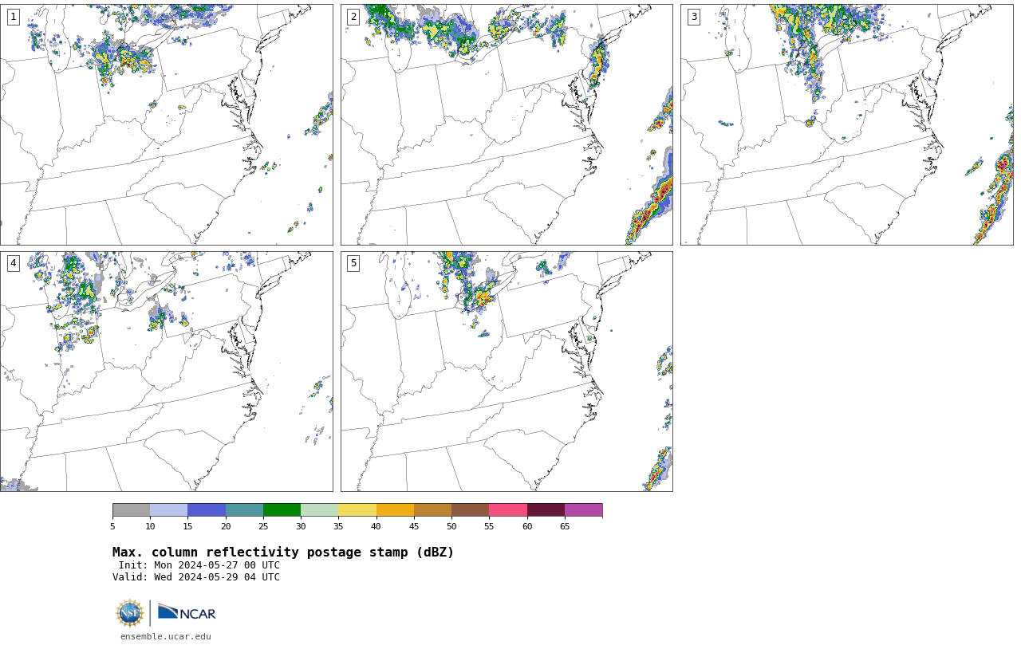
Task: Click 'Valid: Wed 2024-05-29 04 UTC' text
Action: (196, 577)
